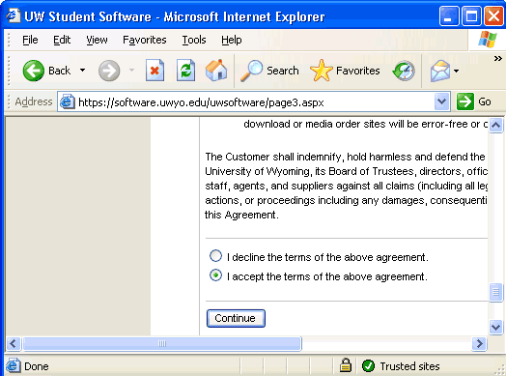Open the View menu
This screenshot has height=376, width=506.
tap(97, 40)
